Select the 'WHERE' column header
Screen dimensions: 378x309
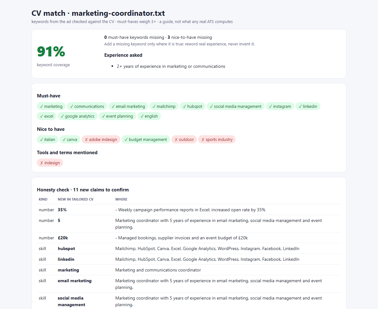(x=121, y=199)
